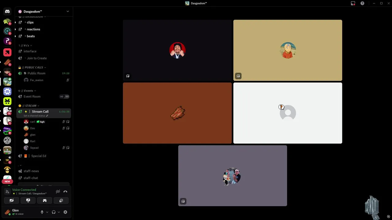
Task: Join the Special Ed voice channel
Action: coord(43,156)
